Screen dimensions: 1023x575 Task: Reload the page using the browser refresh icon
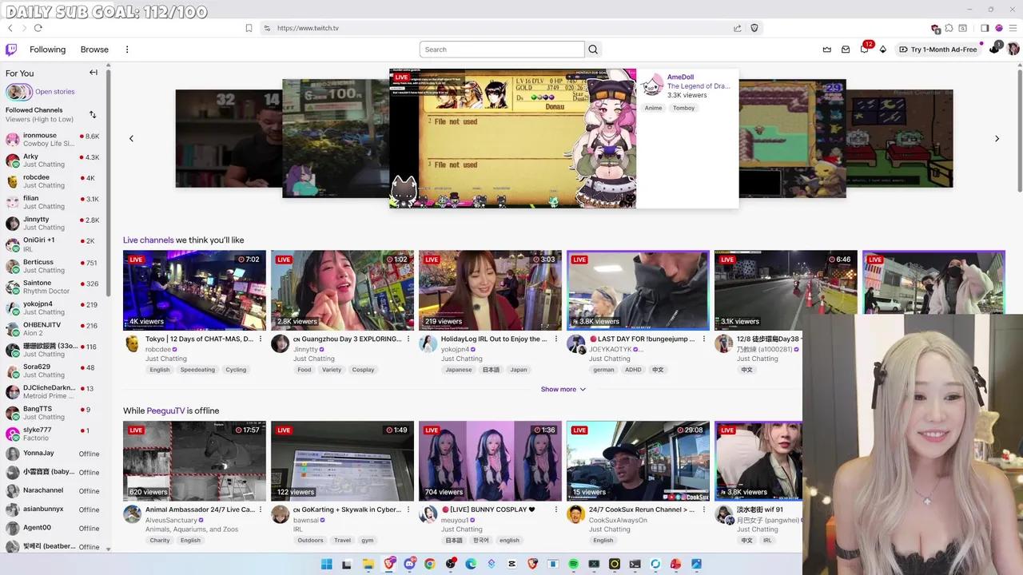click(x=38, y=28)
